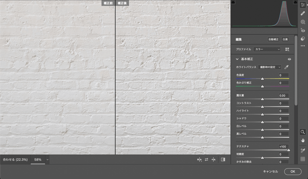This screenshot has height=179, width=308.
Task: Select the Hand pan tool
Action: [x=303, y=140]
